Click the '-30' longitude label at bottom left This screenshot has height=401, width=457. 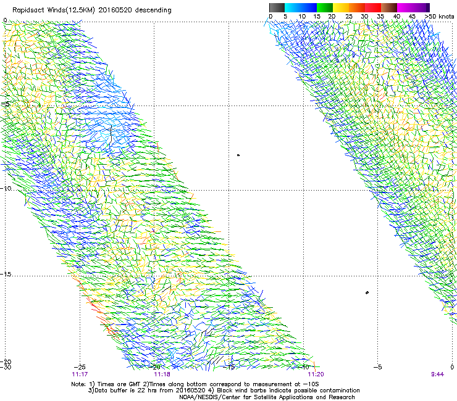point(6,367)
